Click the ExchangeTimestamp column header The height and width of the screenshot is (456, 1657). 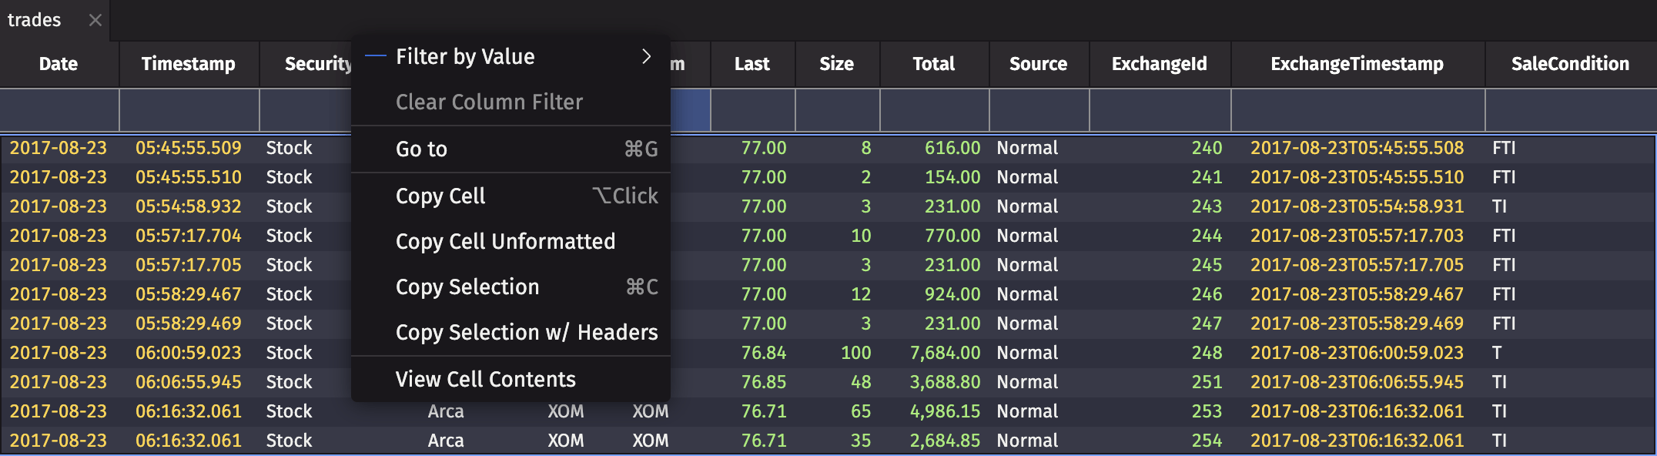(1357, 64)
